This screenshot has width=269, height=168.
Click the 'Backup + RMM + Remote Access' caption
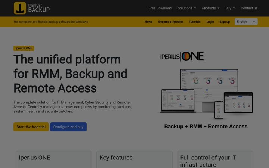pos(206,127)
